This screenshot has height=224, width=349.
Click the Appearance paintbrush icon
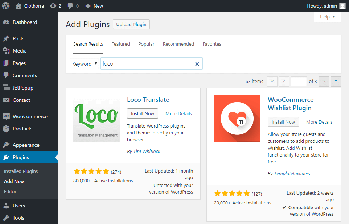point(6,145)
